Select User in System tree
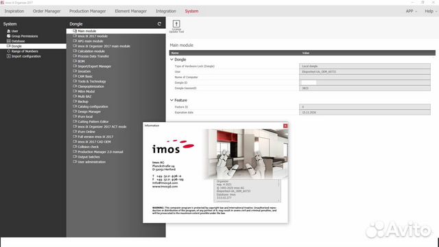The width and height of the screenshot is (439, 247). (x=14, y=31)
